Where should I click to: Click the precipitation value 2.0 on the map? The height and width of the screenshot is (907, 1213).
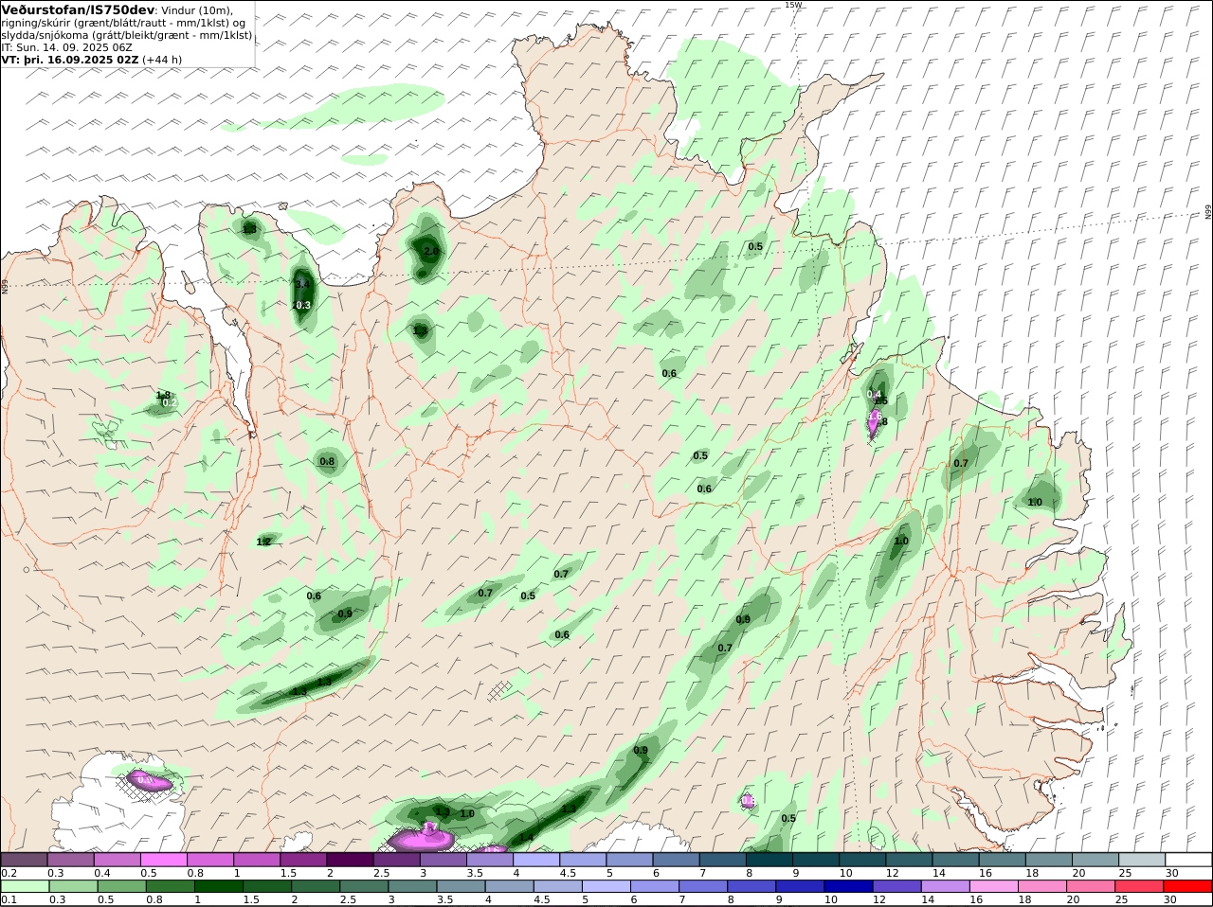click(x=431, y=252)
